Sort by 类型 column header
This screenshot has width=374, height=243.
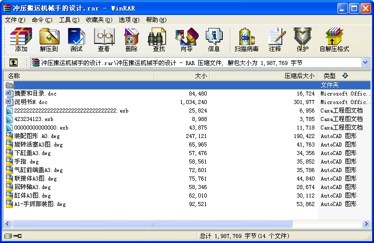pyautogui.click(x=330, y=75)
